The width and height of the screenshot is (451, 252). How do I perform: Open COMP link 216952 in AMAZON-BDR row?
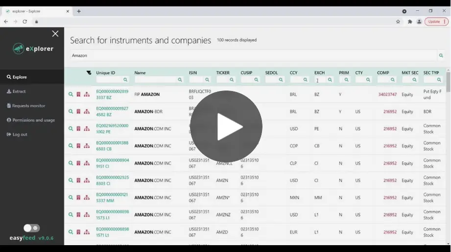(390, 112)
